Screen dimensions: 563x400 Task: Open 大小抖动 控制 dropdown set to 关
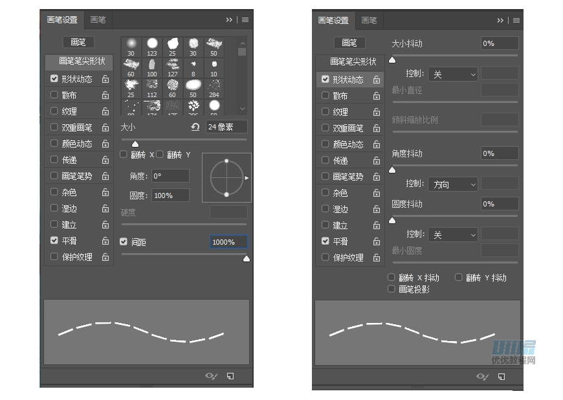[453, 74]
